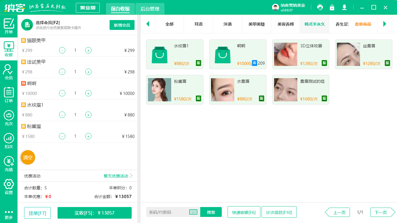Viewport: 397px width, 223px height.
Task: Click the on-screen keyboard icon in search
Action: coord(193,212)
